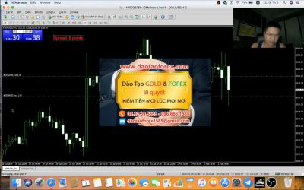304x190 pixels.
Task: Click the one-click trading volume field
Action: [23, 31]
